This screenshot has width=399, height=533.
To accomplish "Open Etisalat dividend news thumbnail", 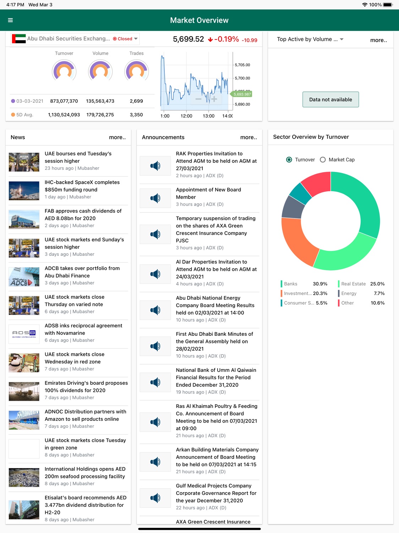I will point(24,510).
